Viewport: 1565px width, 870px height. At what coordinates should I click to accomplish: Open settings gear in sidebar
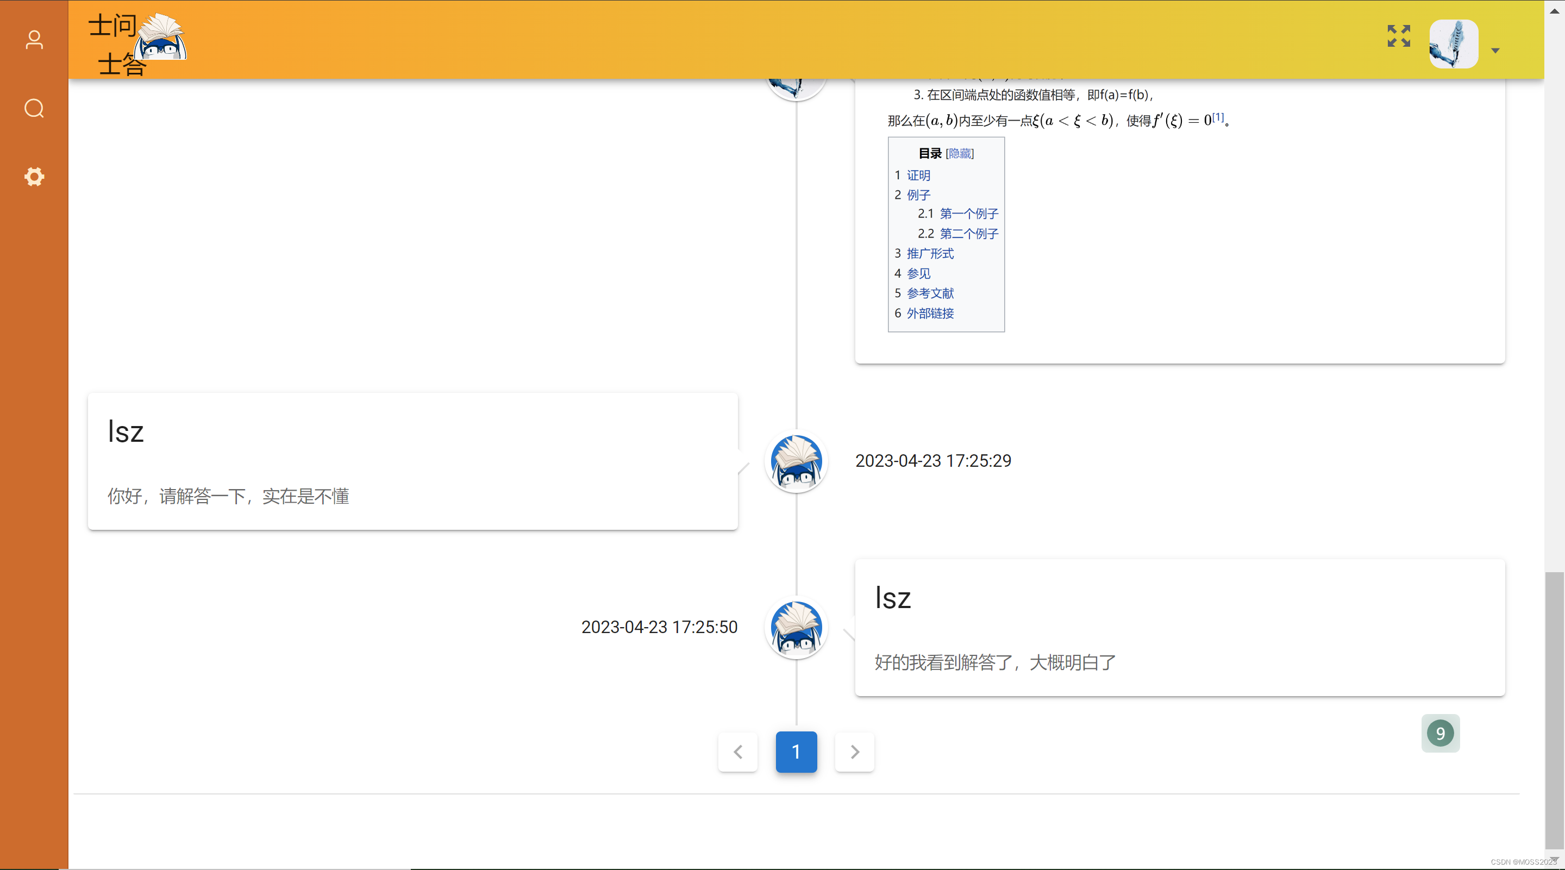click(34, 177)
